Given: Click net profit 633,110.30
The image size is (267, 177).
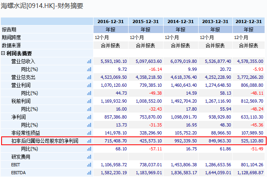Looking at the screenshot, I should click(x=252, y=117).
